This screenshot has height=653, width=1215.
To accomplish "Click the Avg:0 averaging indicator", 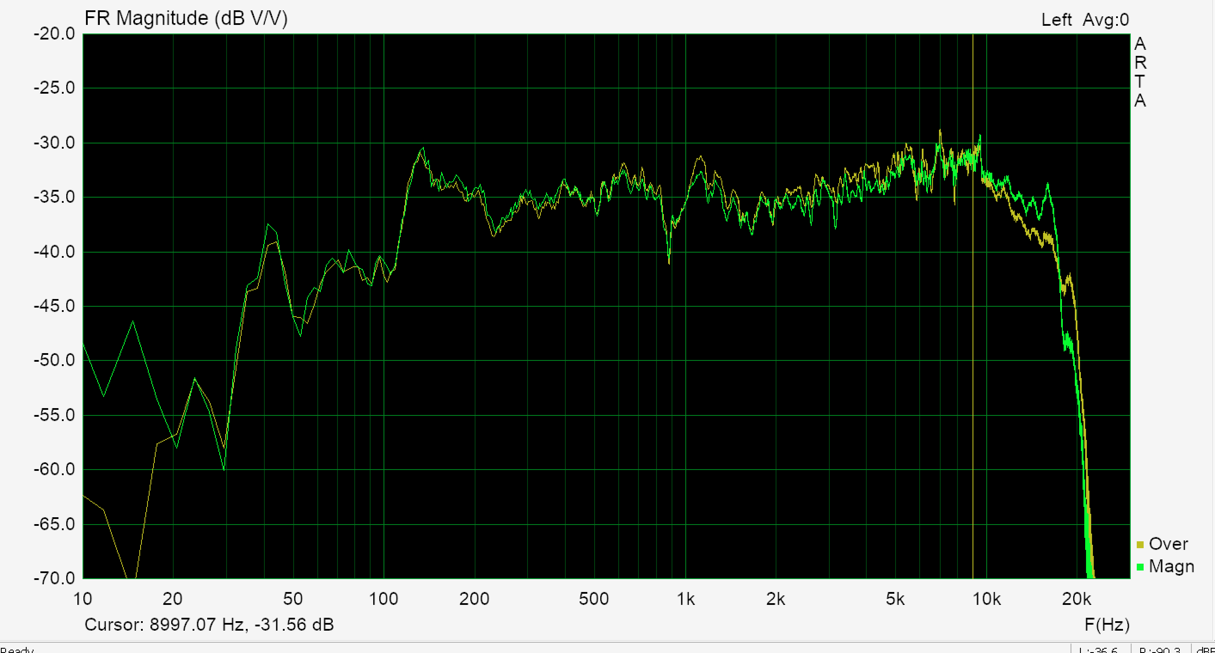I will coord(1105,20).
